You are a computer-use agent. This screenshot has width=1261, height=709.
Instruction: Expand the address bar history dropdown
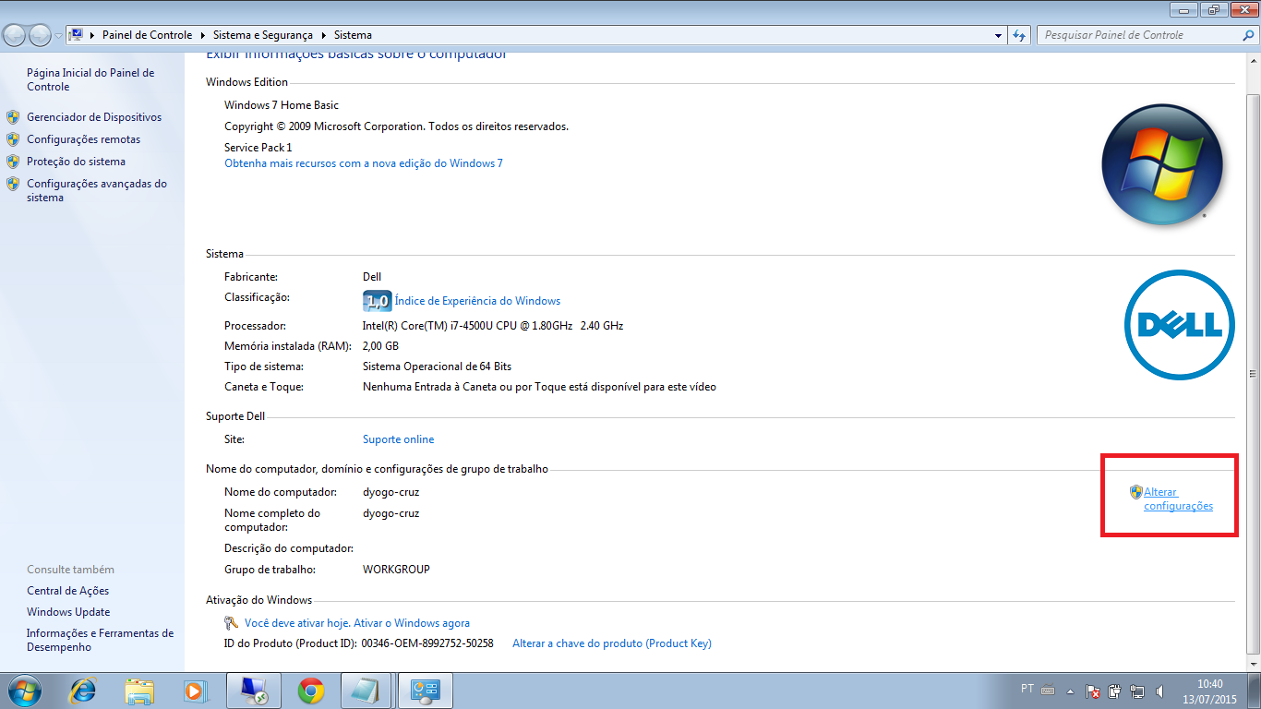[x=998, y=35]
